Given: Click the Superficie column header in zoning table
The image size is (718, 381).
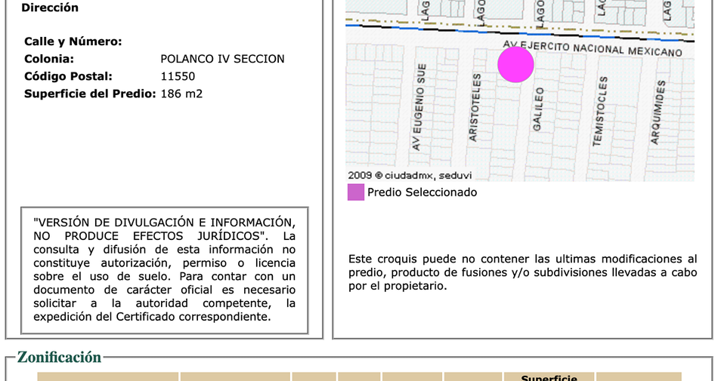Looking at the screenshot, I should [549, 378].
